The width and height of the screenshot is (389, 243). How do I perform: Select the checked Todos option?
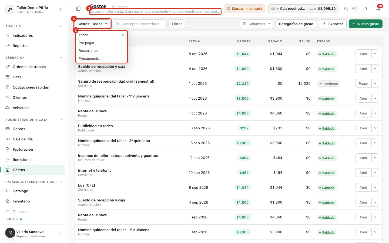click(101, 35)
